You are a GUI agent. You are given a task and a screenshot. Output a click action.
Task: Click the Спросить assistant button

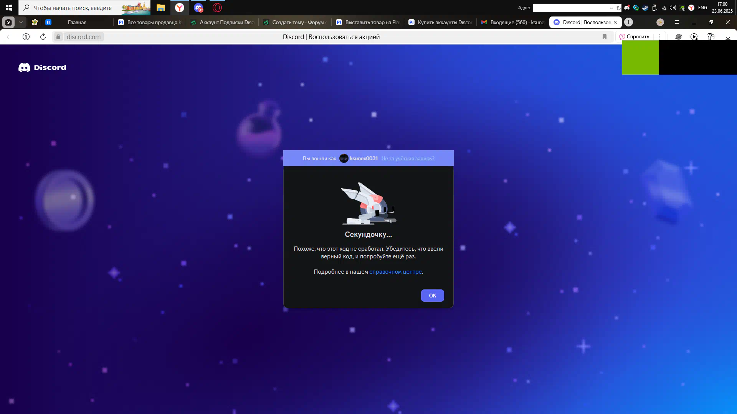634,37
